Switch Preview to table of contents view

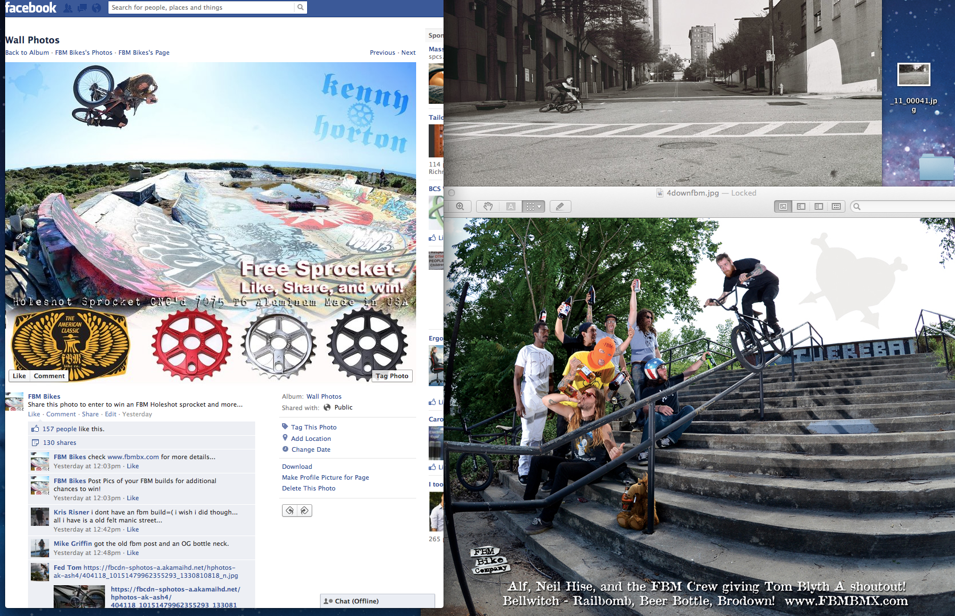point(819,206)
